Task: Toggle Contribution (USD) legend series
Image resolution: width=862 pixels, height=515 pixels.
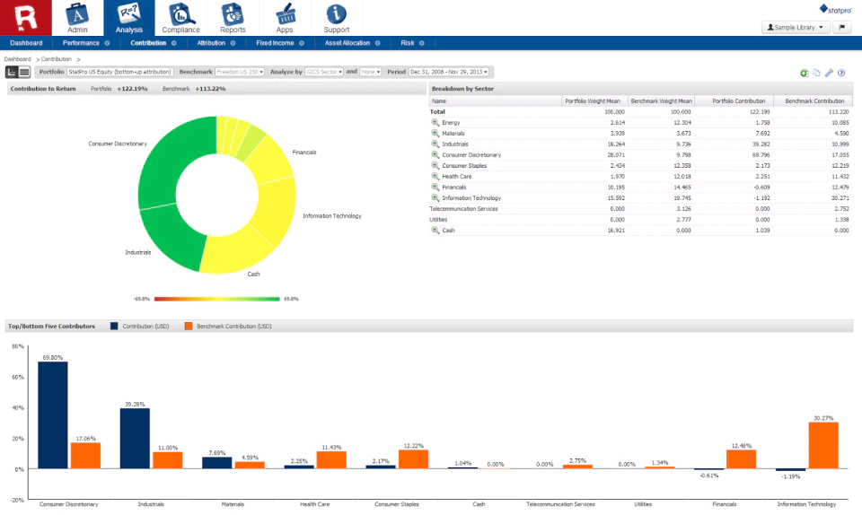Action: coord(114,326)
